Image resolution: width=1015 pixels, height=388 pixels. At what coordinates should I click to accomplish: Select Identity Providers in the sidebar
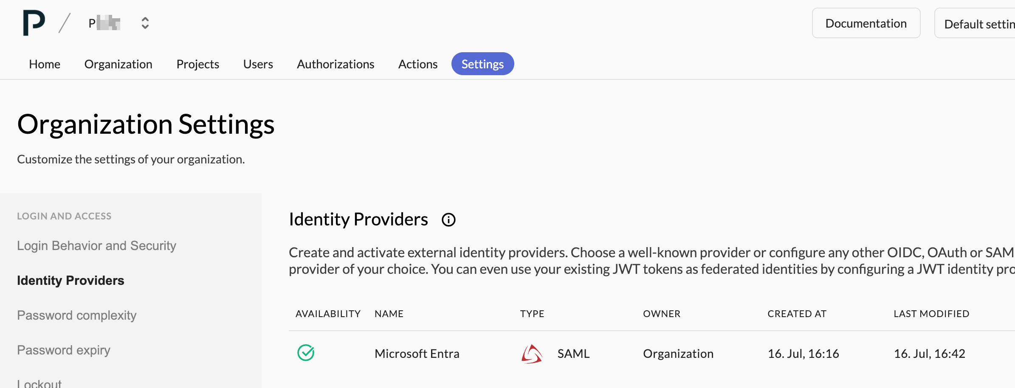[70, 281]
